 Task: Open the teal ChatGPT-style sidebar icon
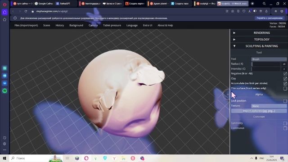click(x=5, y=68)
